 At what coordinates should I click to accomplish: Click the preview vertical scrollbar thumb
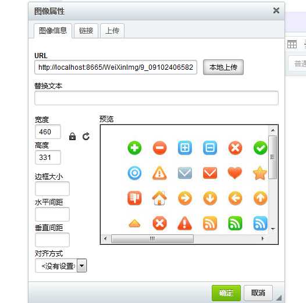point(273,157)
